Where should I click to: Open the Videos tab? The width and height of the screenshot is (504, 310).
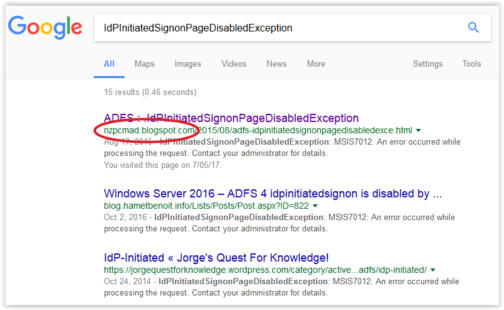[x=233, y=64]
